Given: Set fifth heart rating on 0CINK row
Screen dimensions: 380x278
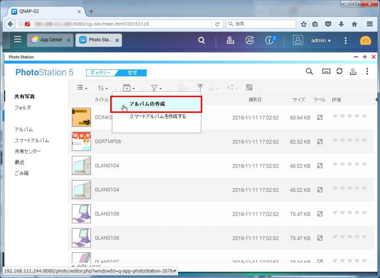Looking at the screenshot, I should click(364, 116).
